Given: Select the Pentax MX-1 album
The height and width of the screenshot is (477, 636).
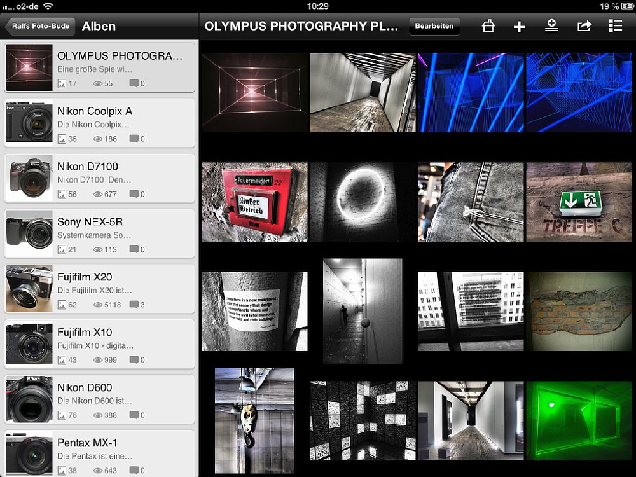Looking at the screenshot, I should point(99,453).
